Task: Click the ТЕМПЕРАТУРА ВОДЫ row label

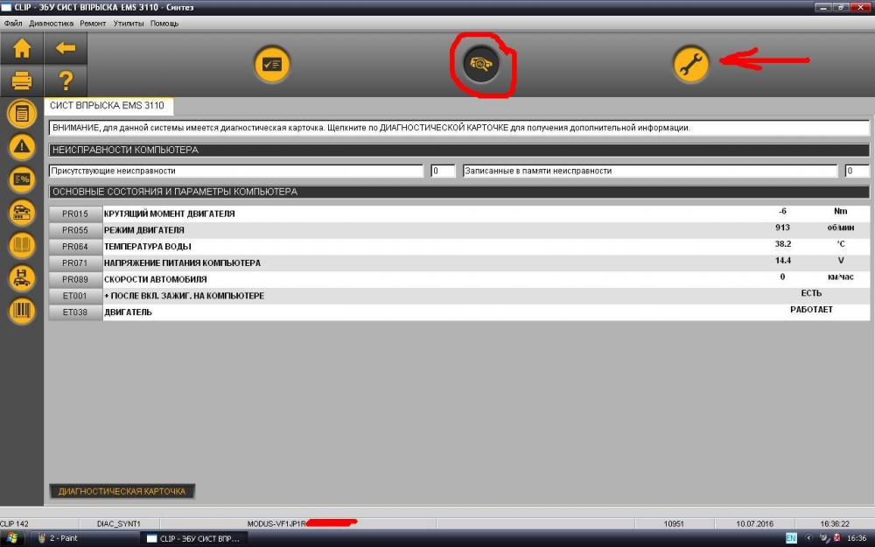Action: 147,247
